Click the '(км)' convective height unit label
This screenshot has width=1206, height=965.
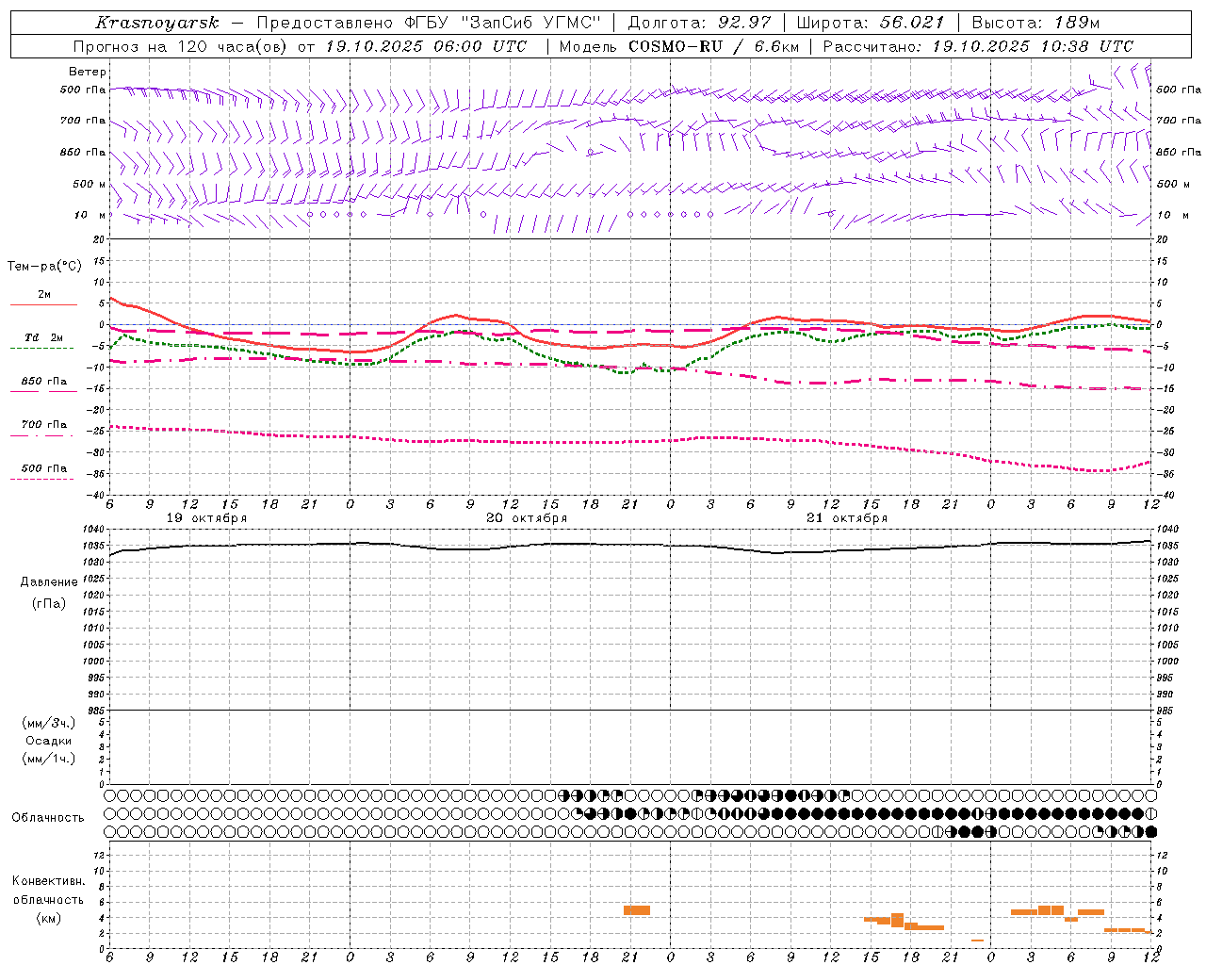[49, 918]
